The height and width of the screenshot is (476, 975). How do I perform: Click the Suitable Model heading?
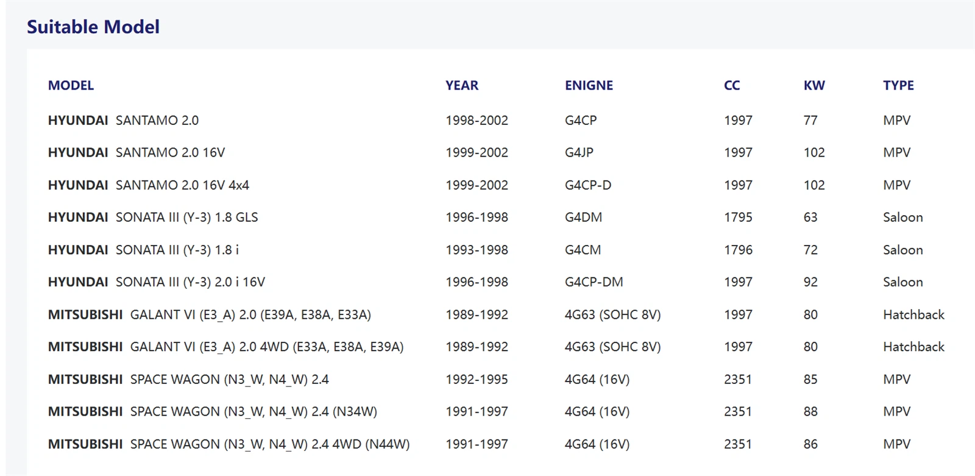coord(93,27)
